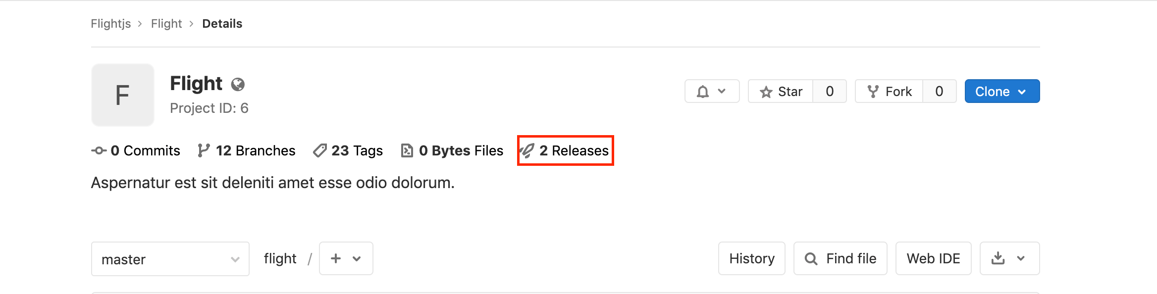This screenshot has height=294, width=1157.
Task: Click the files icon beside 0 Bytes Files
Action: [407, 150]
